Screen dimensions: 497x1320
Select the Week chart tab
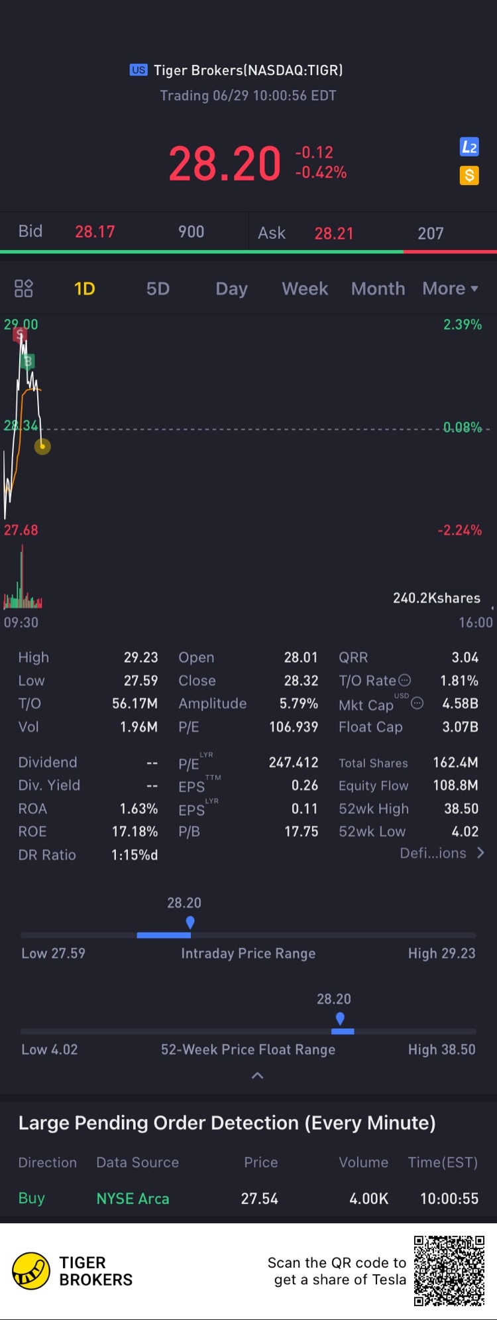pyautogui.click(x=305, y=289)
